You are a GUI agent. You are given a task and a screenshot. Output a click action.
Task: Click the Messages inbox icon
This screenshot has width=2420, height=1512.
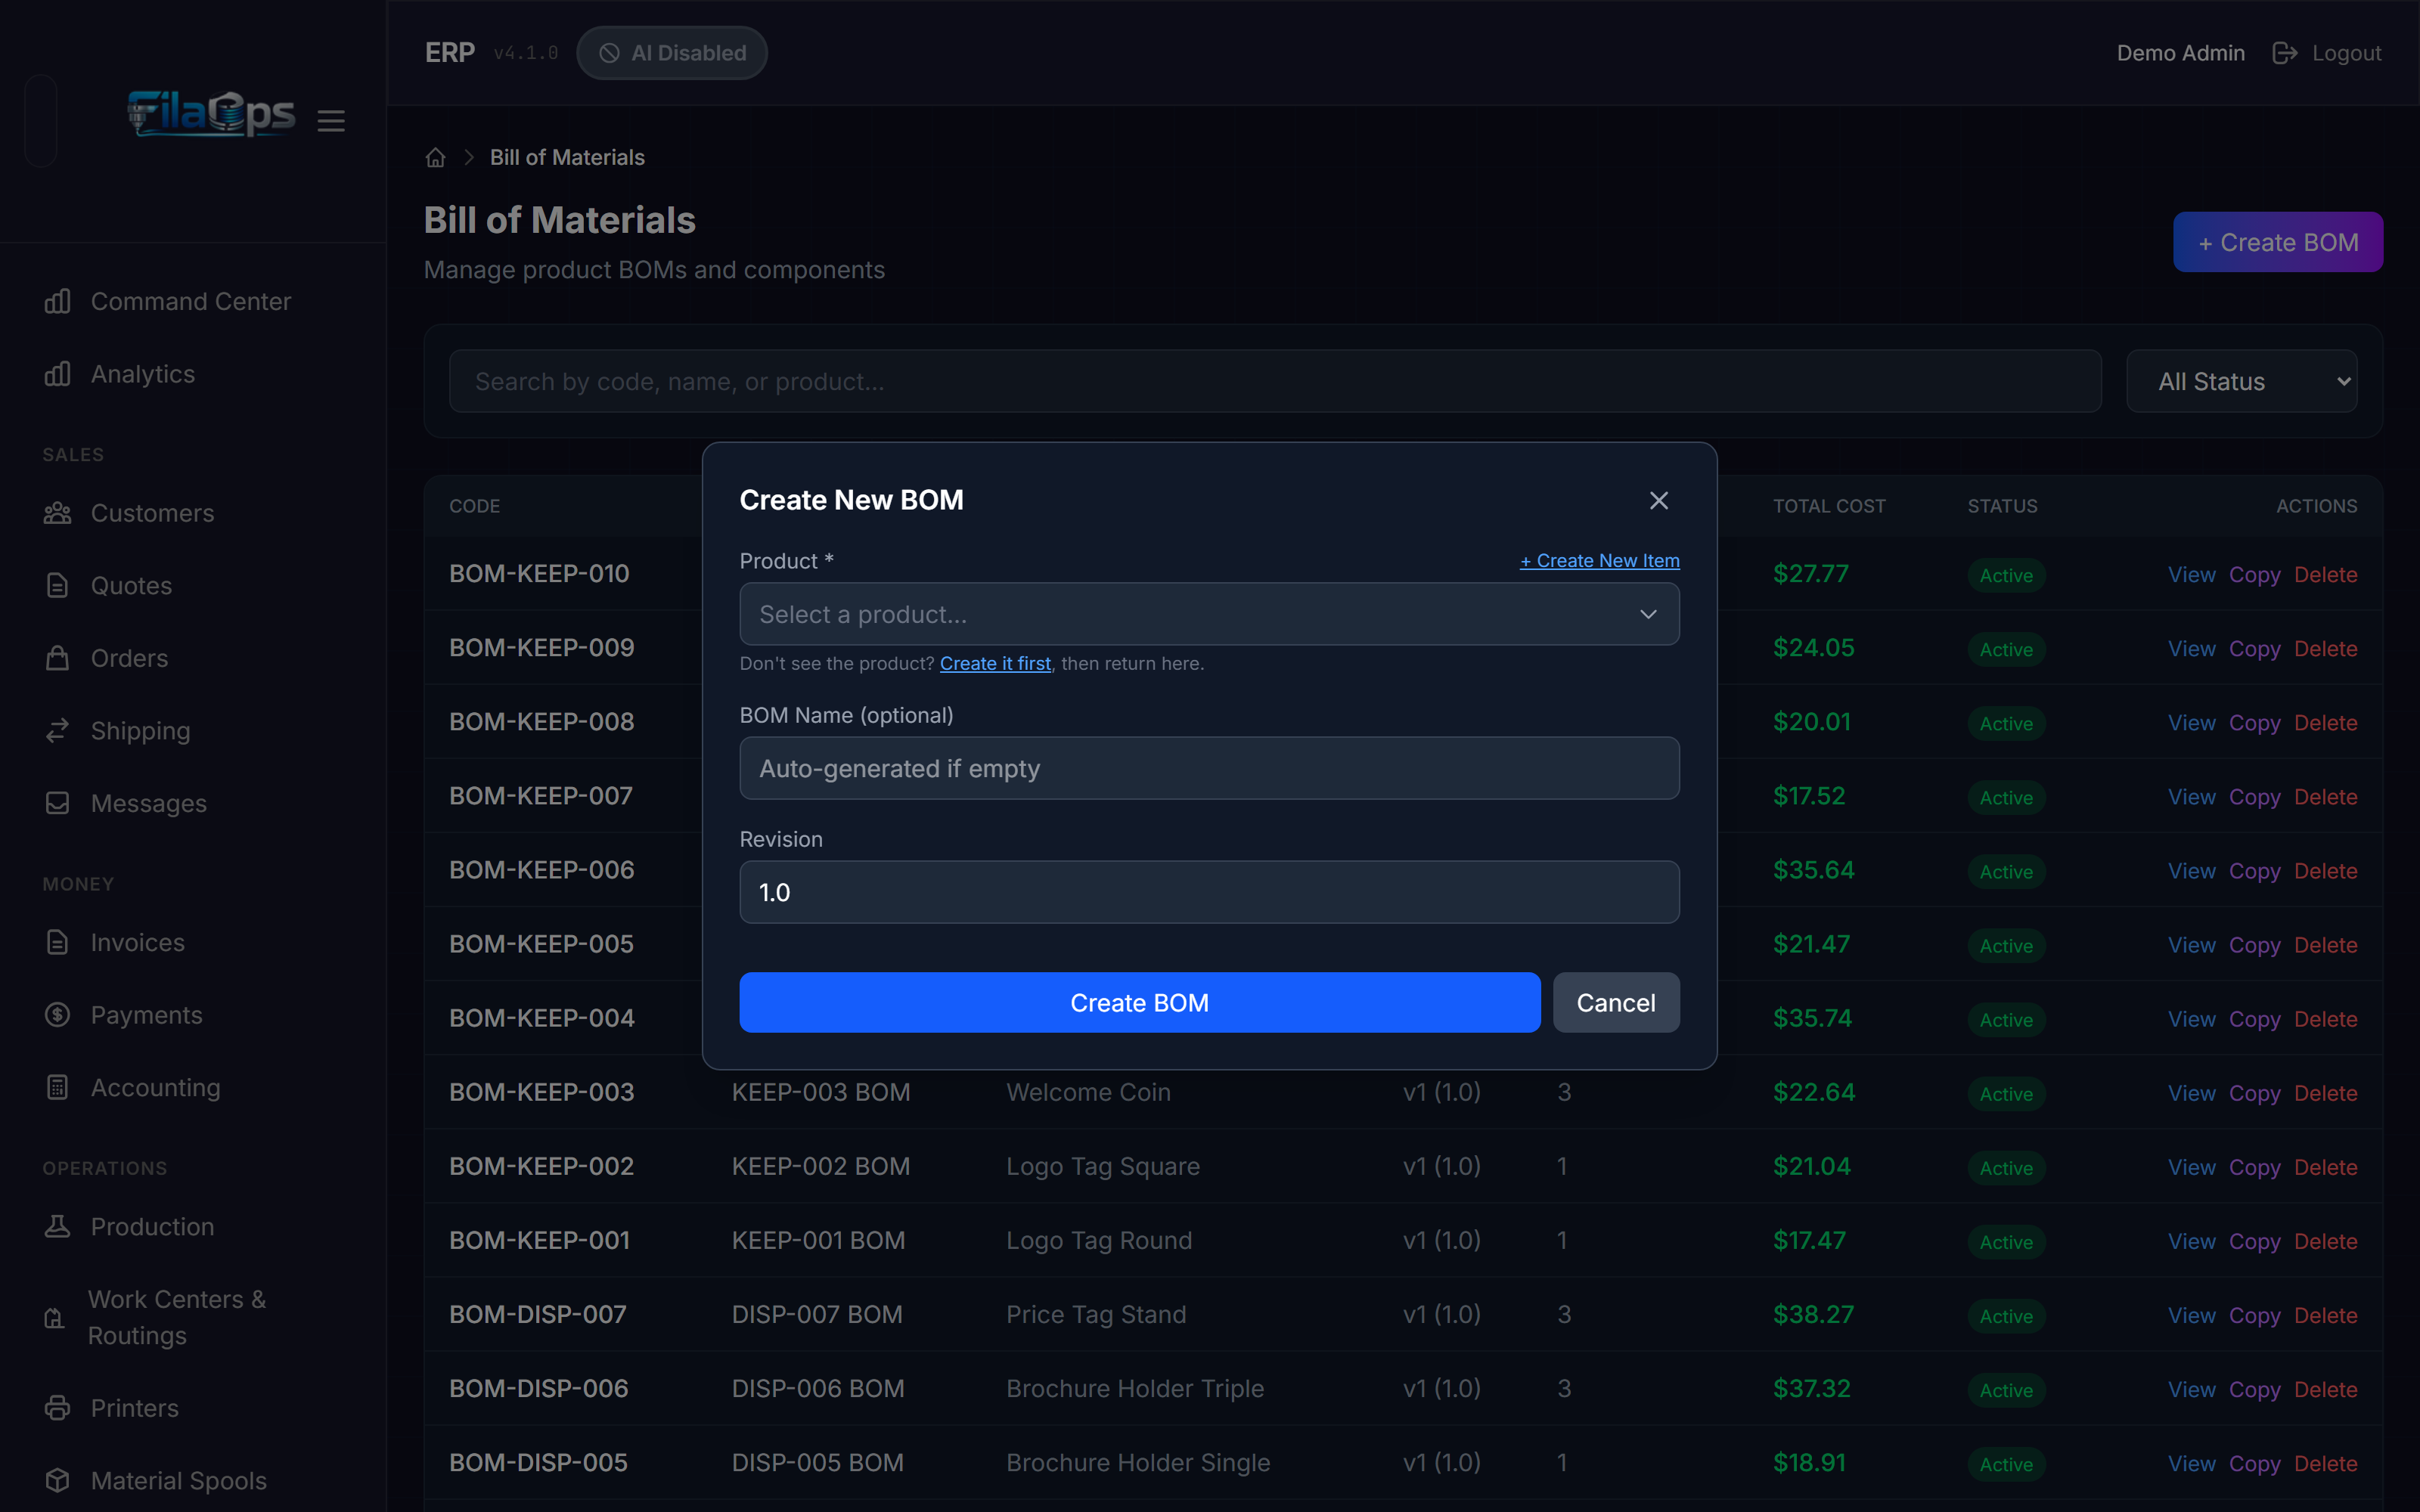click(x=58, y=803)
